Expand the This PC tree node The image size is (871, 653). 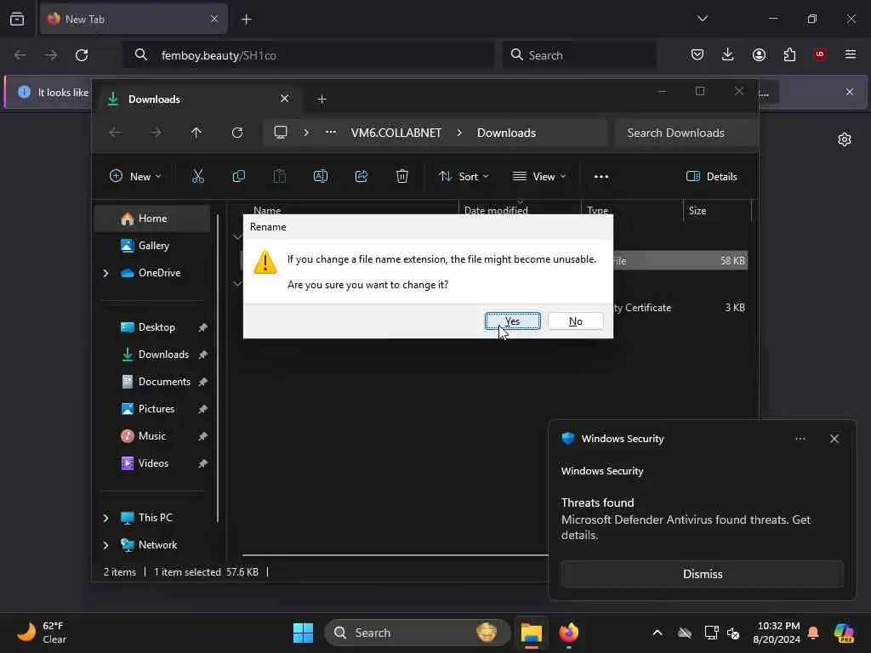(105, 518)
